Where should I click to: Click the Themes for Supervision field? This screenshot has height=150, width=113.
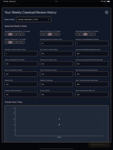(x=56, y=64)
